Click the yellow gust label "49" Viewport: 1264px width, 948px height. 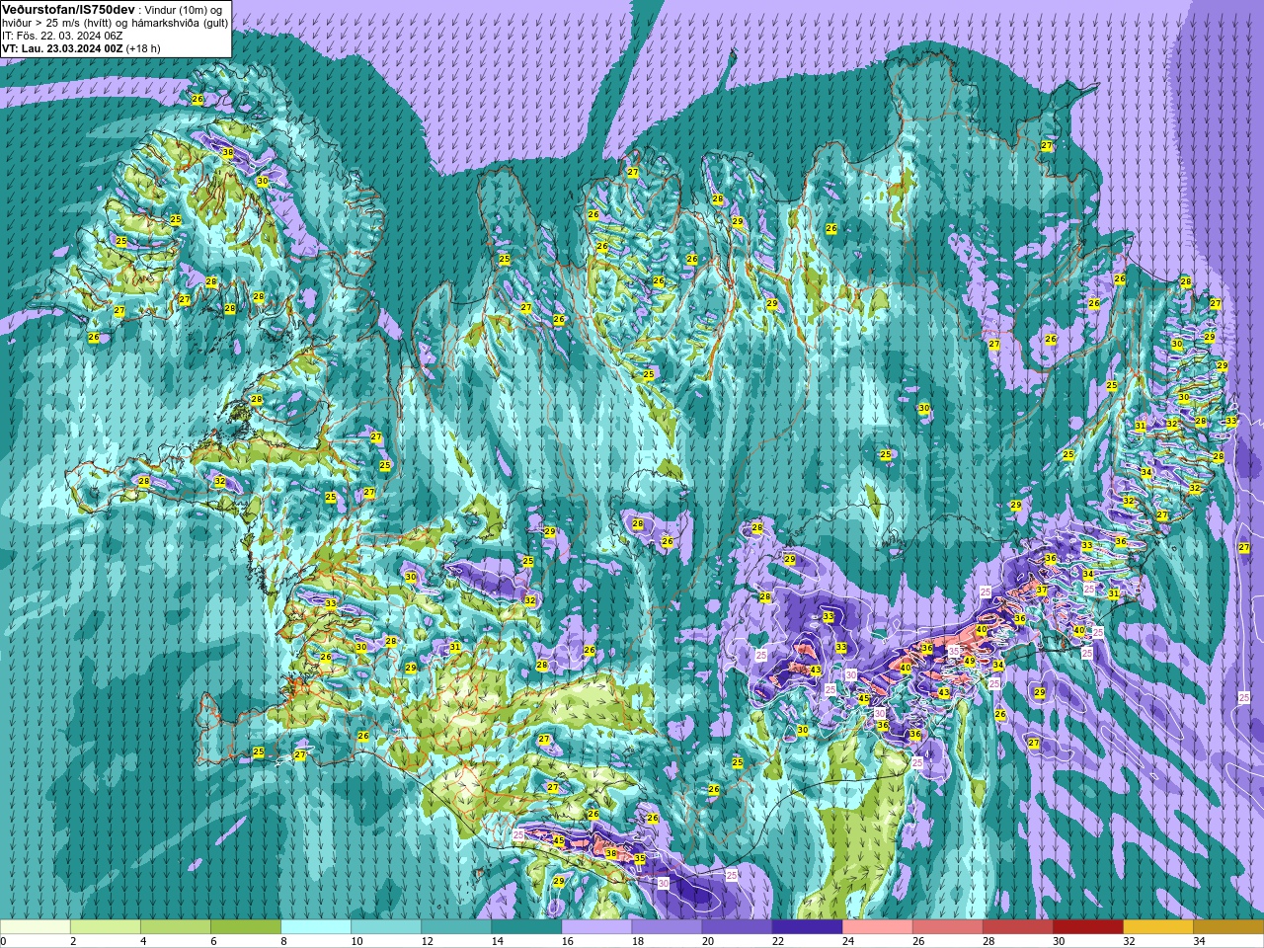coord(970,661)
